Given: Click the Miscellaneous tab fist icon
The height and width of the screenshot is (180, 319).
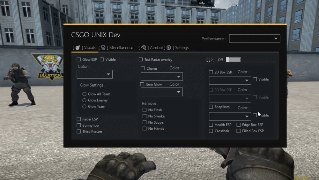Looking at the screenshot, I should click(103, 47).
